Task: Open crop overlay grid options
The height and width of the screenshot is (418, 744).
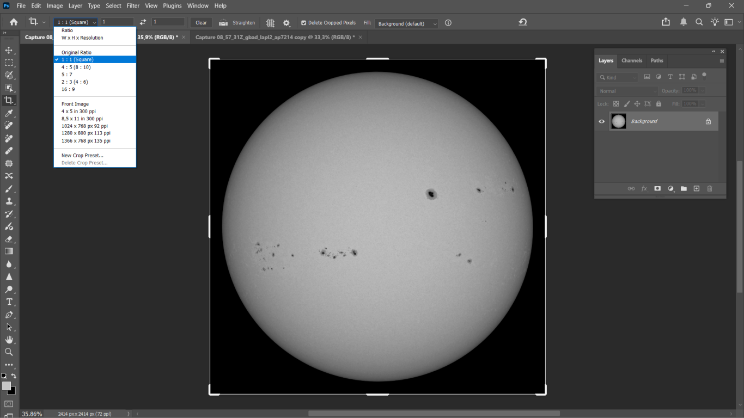Action: (270, 23)
